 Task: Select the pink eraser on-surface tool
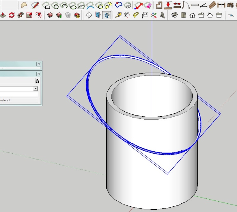(x=148, y=5)
